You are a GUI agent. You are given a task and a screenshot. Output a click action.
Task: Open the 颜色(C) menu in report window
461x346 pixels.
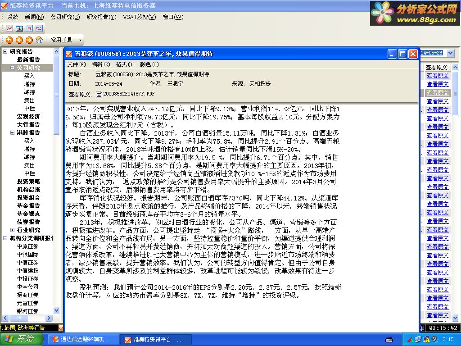pos(149,64)
